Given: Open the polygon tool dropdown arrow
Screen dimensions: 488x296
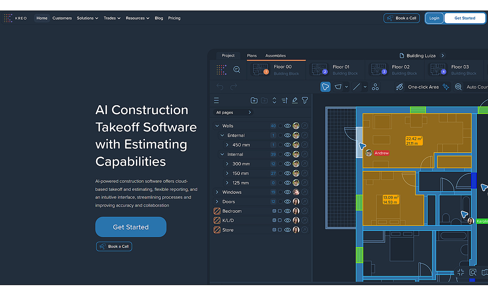Looking at the screenshot, I should (x=346, y=87).
